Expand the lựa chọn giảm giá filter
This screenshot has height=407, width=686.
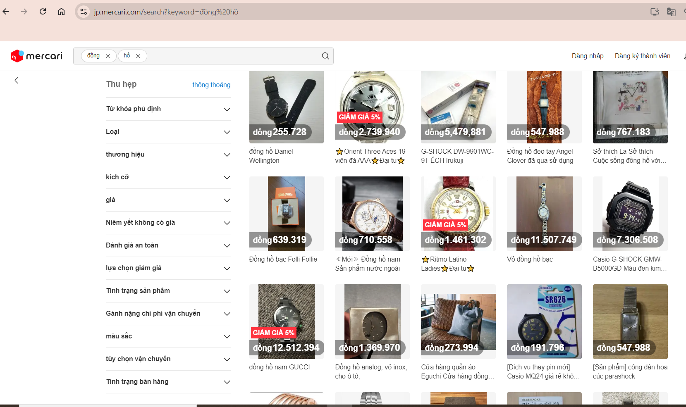168,268
